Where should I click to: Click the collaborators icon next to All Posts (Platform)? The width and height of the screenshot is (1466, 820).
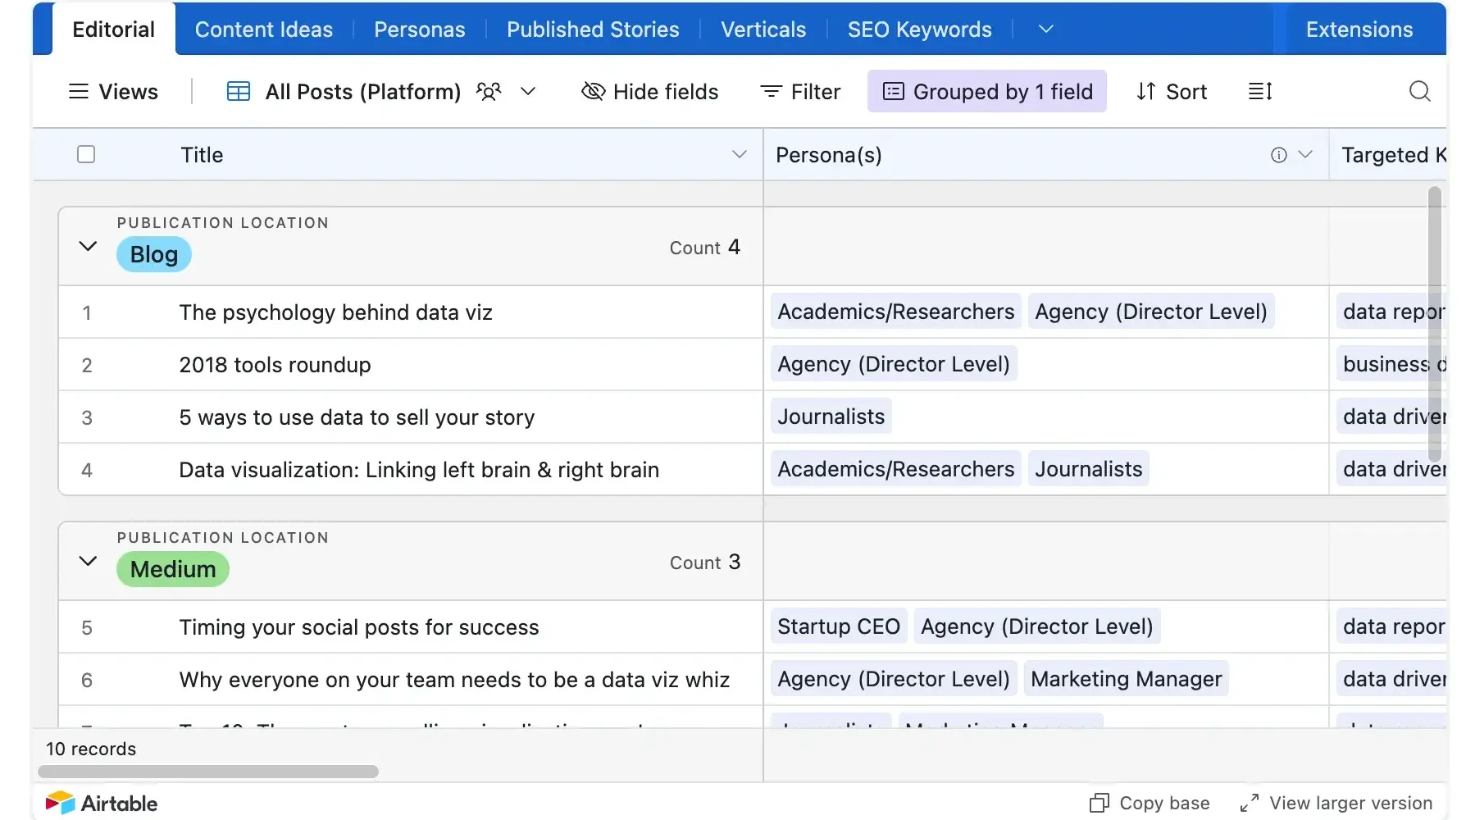(x=489, y=91)
